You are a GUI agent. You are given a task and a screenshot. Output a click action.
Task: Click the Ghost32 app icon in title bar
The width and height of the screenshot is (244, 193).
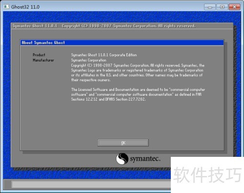(6, 7)
